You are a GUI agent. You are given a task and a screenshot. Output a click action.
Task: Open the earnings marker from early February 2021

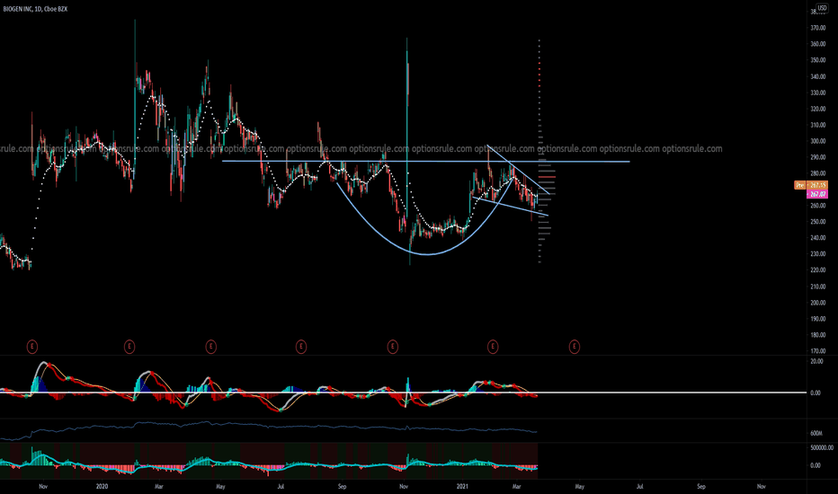[493, 347]
